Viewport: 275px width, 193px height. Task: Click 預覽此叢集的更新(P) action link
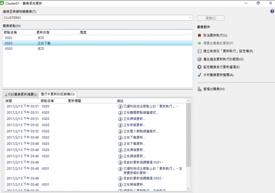pos(218,43)
